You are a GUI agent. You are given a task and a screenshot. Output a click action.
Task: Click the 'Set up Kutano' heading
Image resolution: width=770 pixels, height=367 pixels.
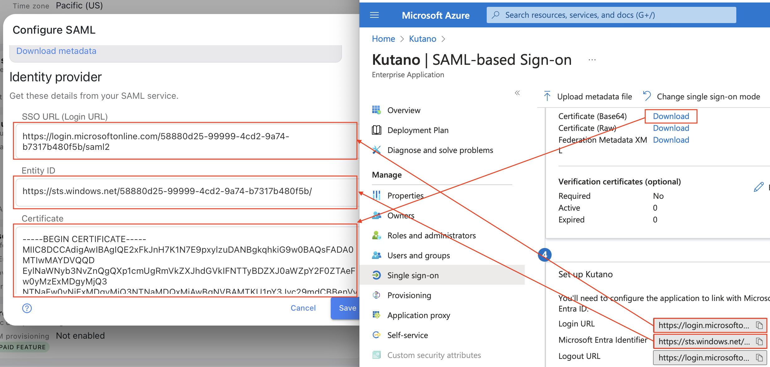click(585, 274)
